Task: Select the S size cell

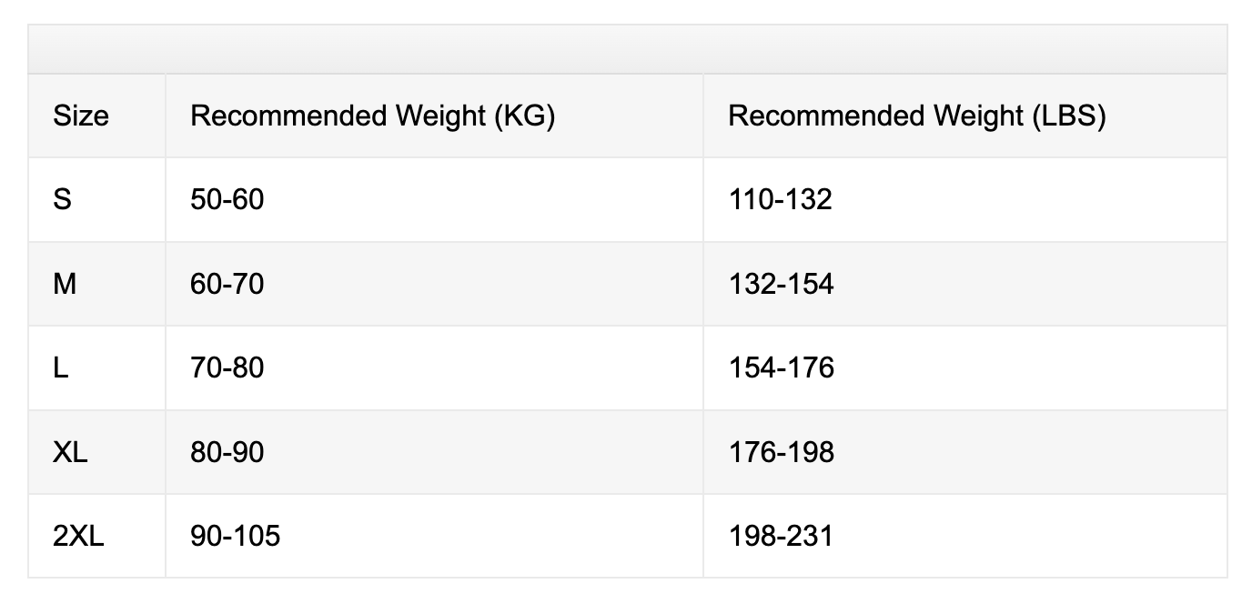Action: 63,199
